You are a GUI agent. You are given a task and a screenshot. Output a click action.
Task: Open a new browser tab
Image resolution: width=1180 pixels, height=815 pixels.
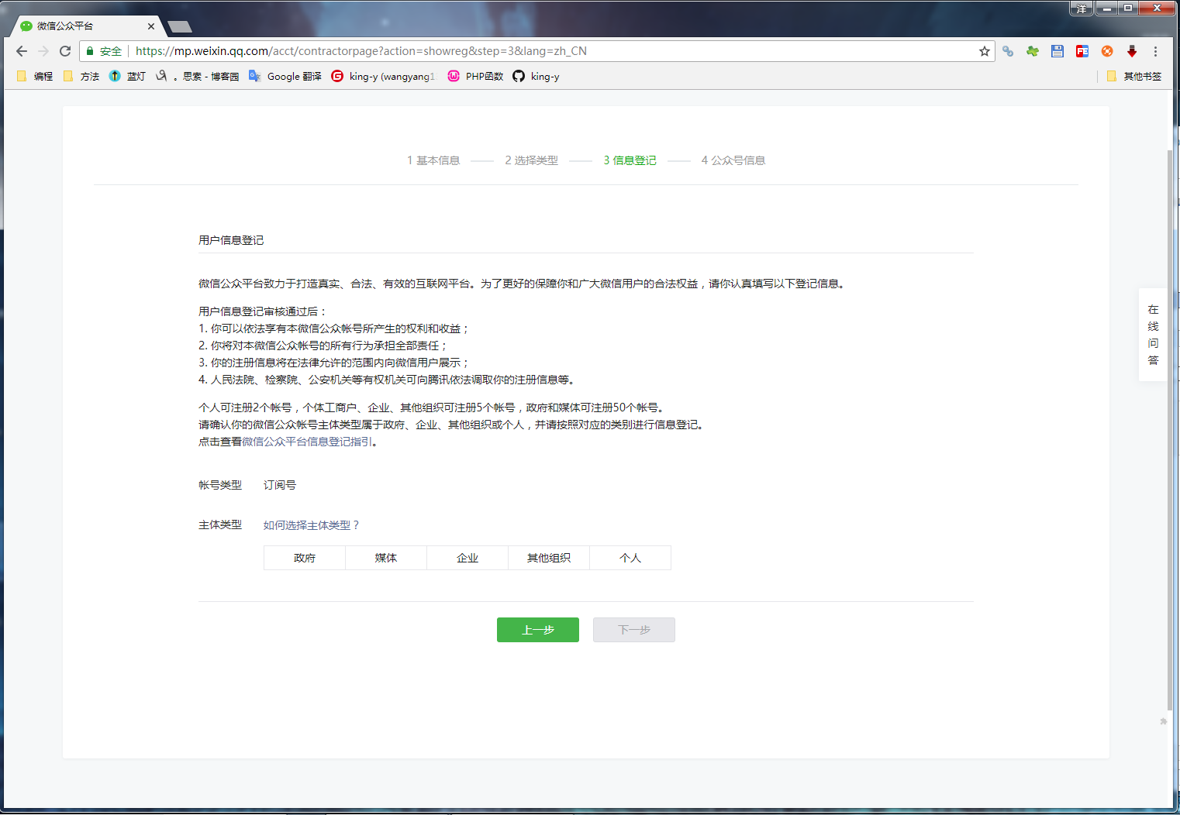[180, 26]
